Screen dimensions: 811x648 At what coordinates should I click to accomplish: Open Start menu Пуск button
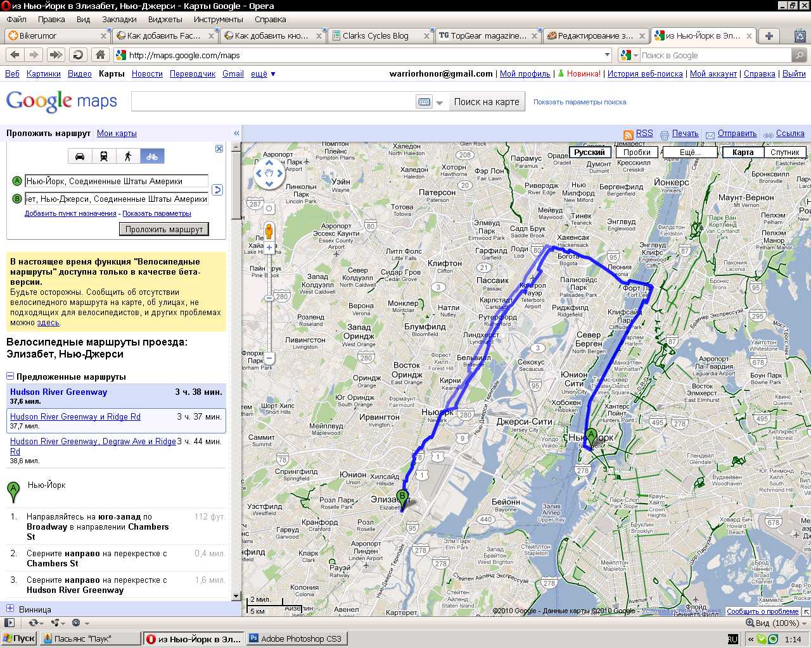coord(19,639)
